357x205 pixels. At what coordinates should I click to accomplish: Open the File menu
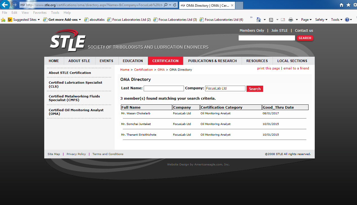coord(5,13)
